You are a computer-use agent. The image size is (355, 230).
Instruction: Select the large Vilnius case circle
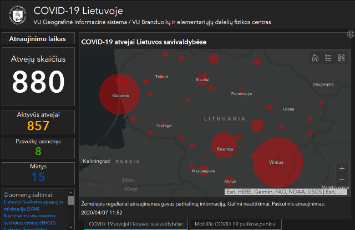(x=278, y=162)
